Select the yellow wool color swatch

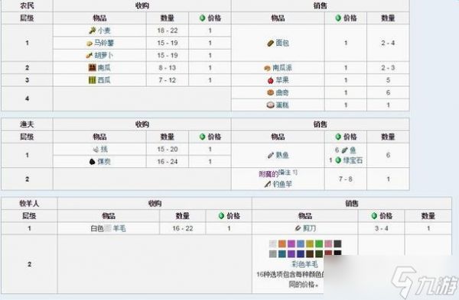[310, 244]
